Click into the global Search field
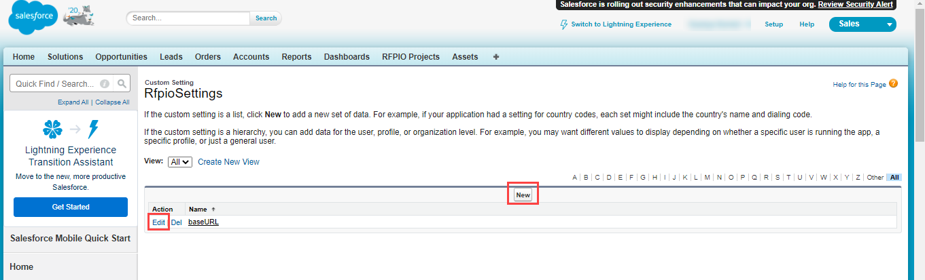The image size is (925, 280). (188, 18)
